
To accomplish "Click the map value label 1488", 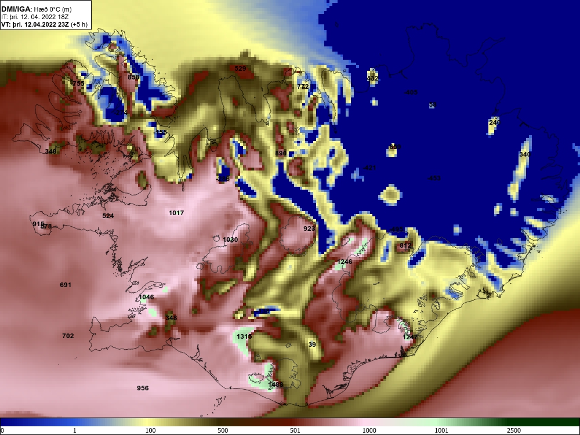I will click(x=275, y=385).
